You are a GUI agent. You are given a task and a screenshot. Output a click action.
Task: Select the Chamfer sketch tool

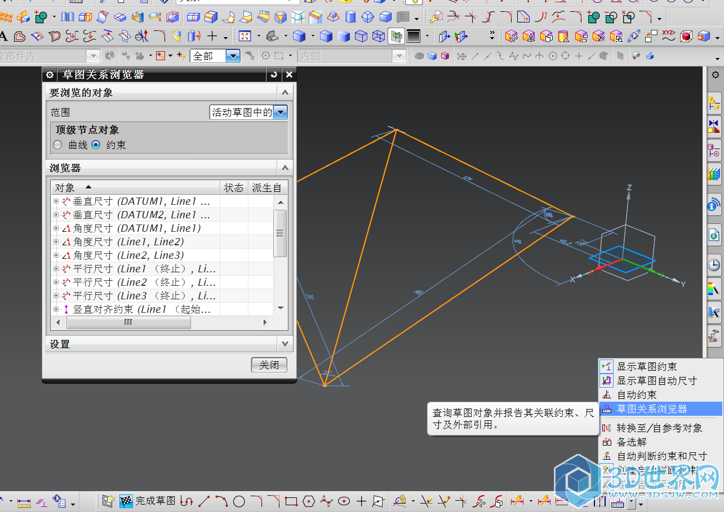pos(274,501)
